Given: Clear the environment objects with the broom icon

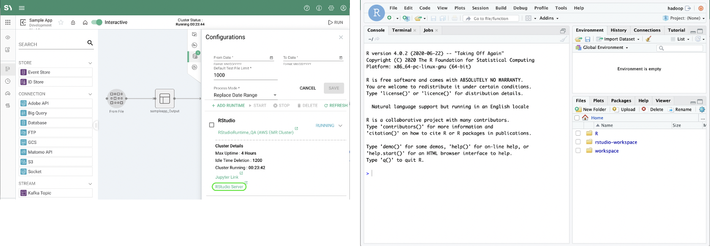Looking at the screenshot, I should pos(649,39).
